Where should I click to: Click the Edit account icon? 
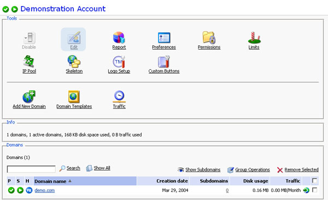74,38
